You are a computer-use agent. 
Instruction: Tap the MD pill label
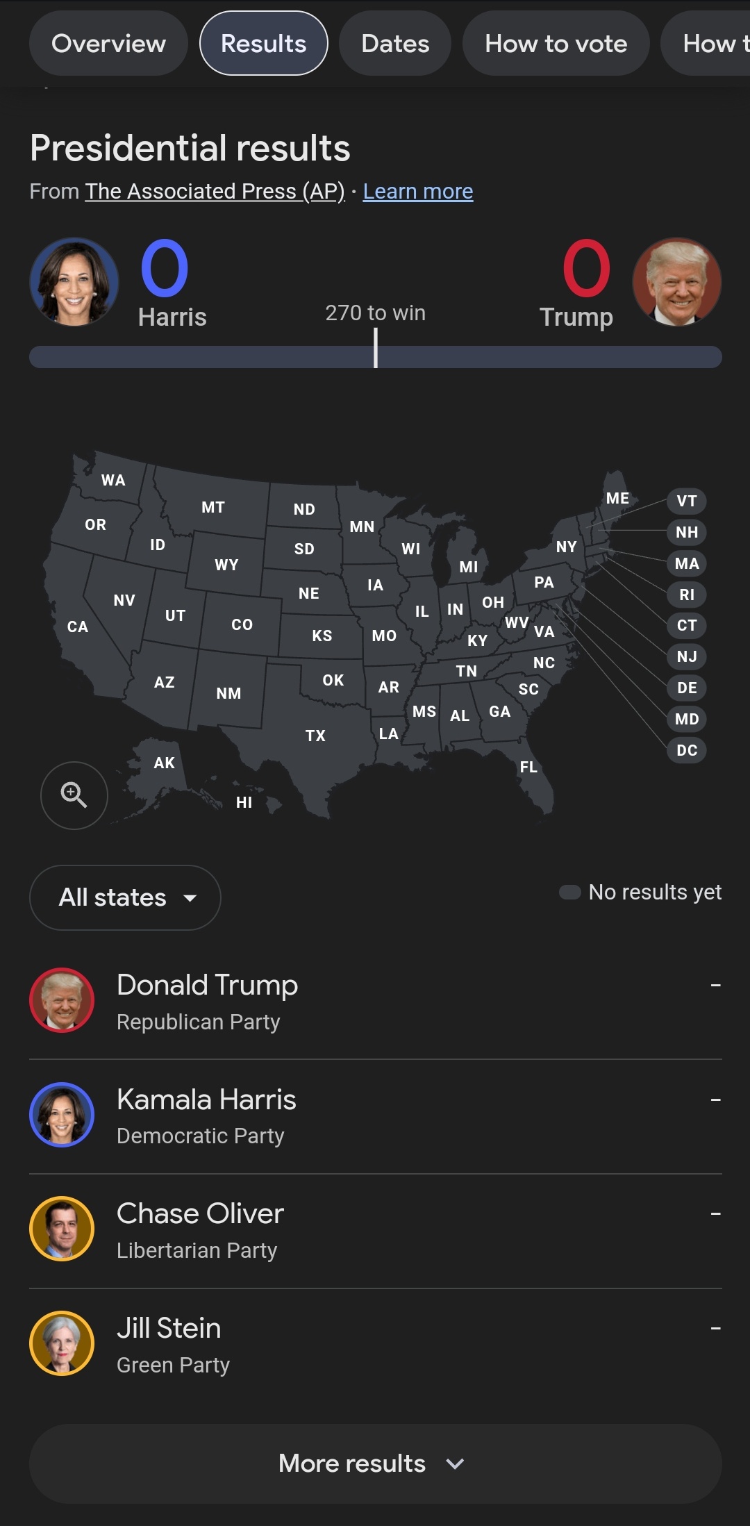687,719
